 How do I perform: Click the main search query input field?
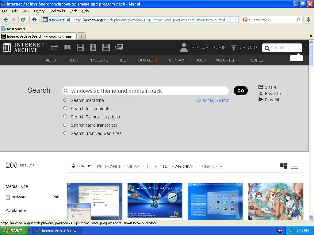(x=146, y=91)
